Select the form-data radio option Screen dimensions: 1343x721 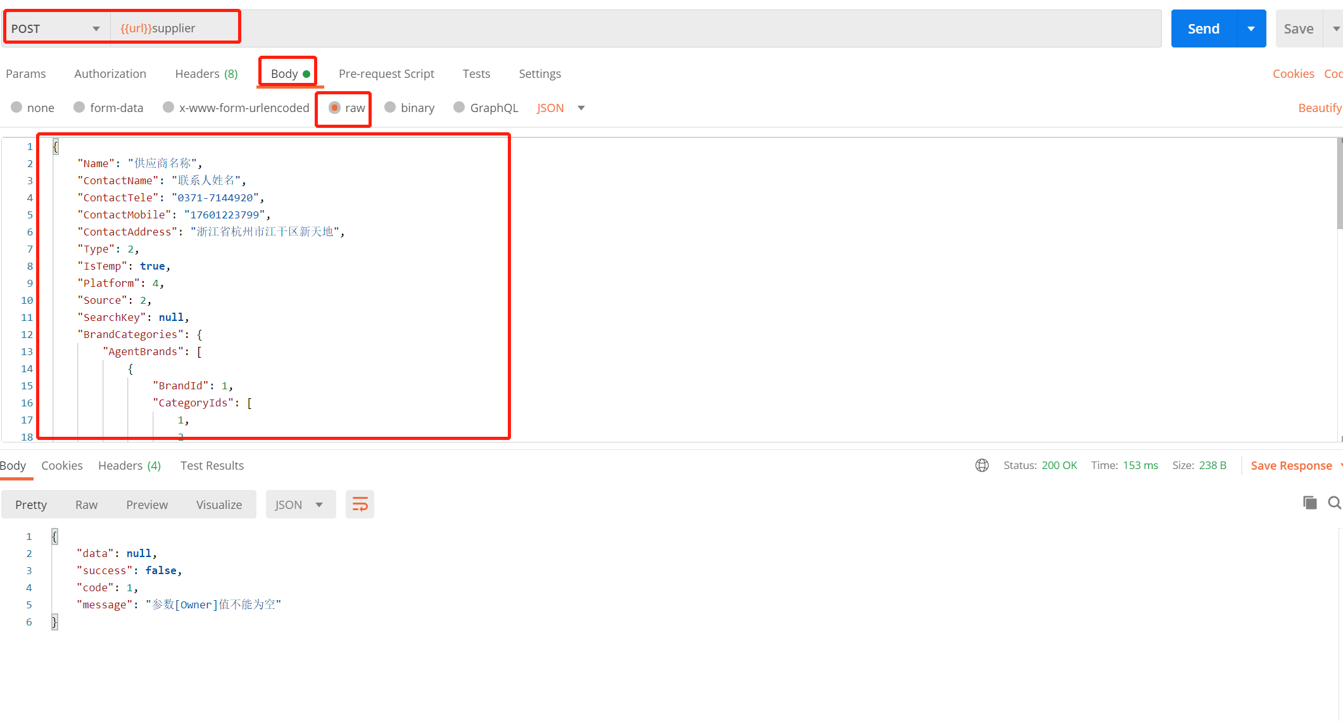(80, 108)
